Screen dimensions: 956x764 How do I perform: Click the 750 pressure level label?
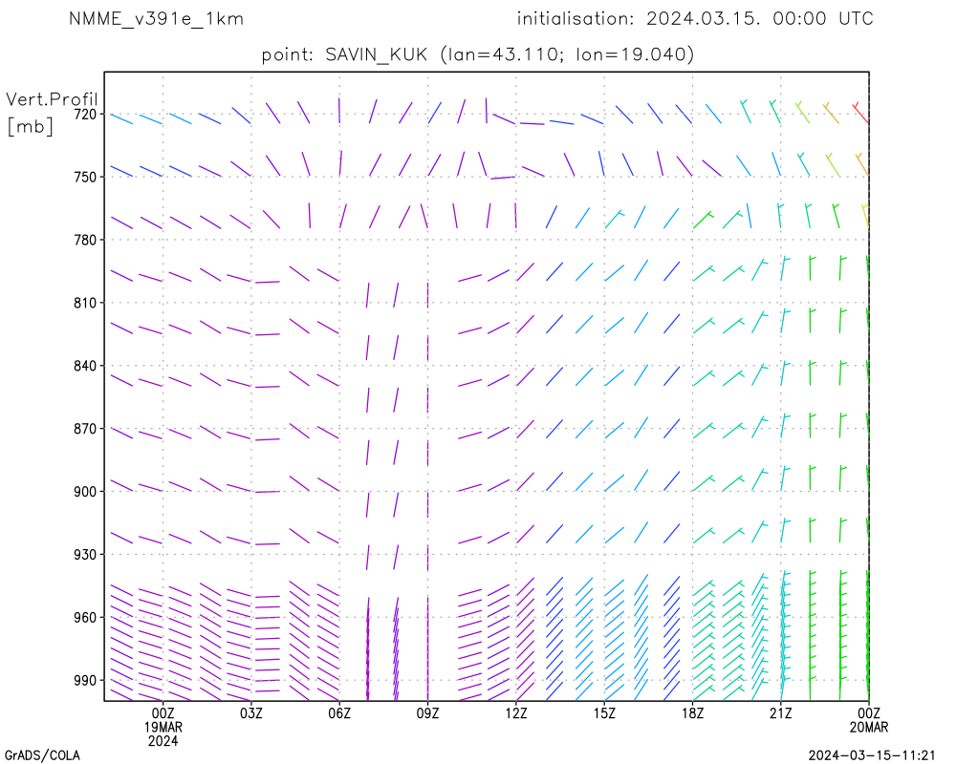(85, 177)
